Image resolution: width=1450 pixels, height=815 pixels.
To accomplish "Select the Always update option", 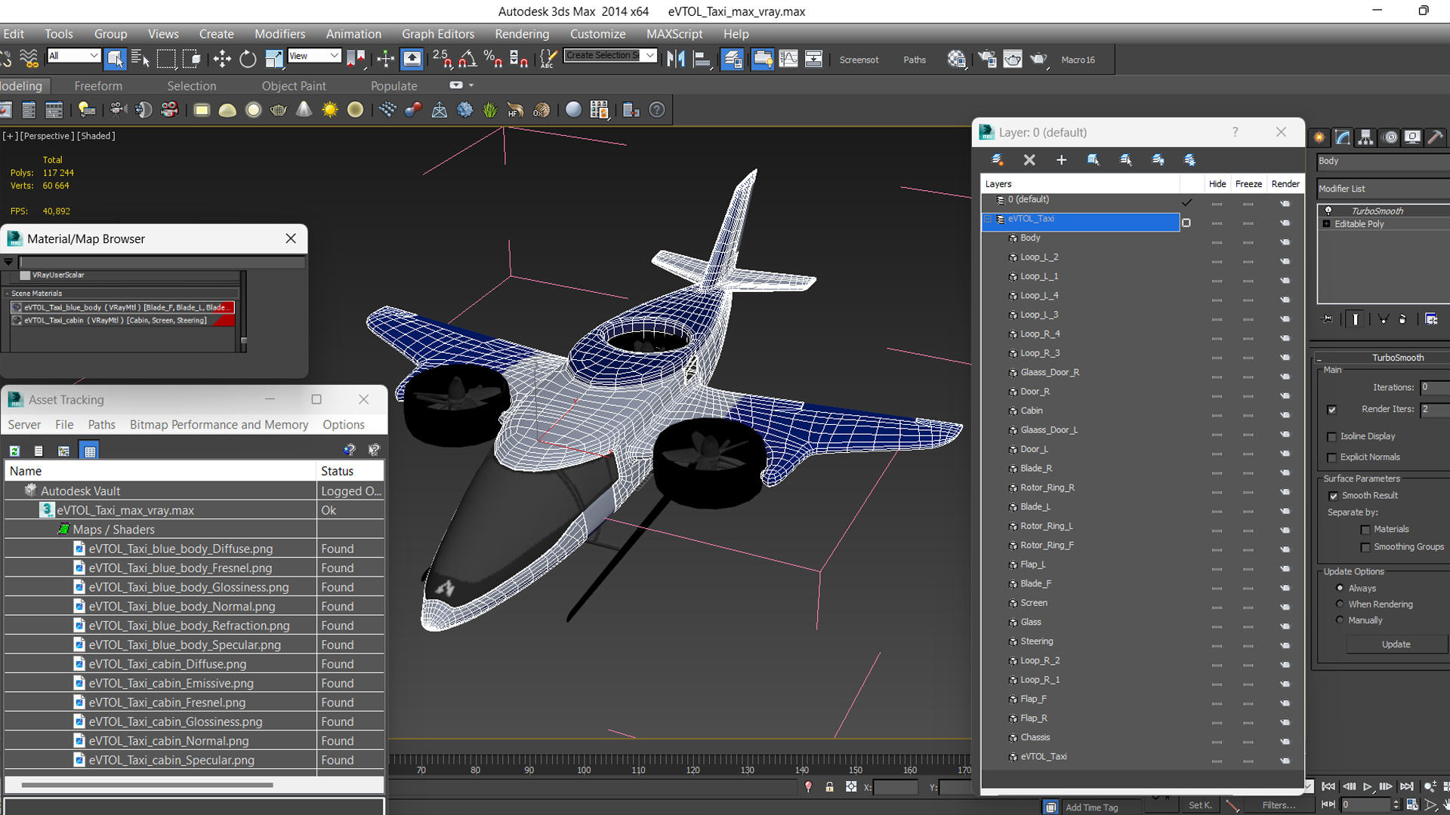I will (1340, 588).
